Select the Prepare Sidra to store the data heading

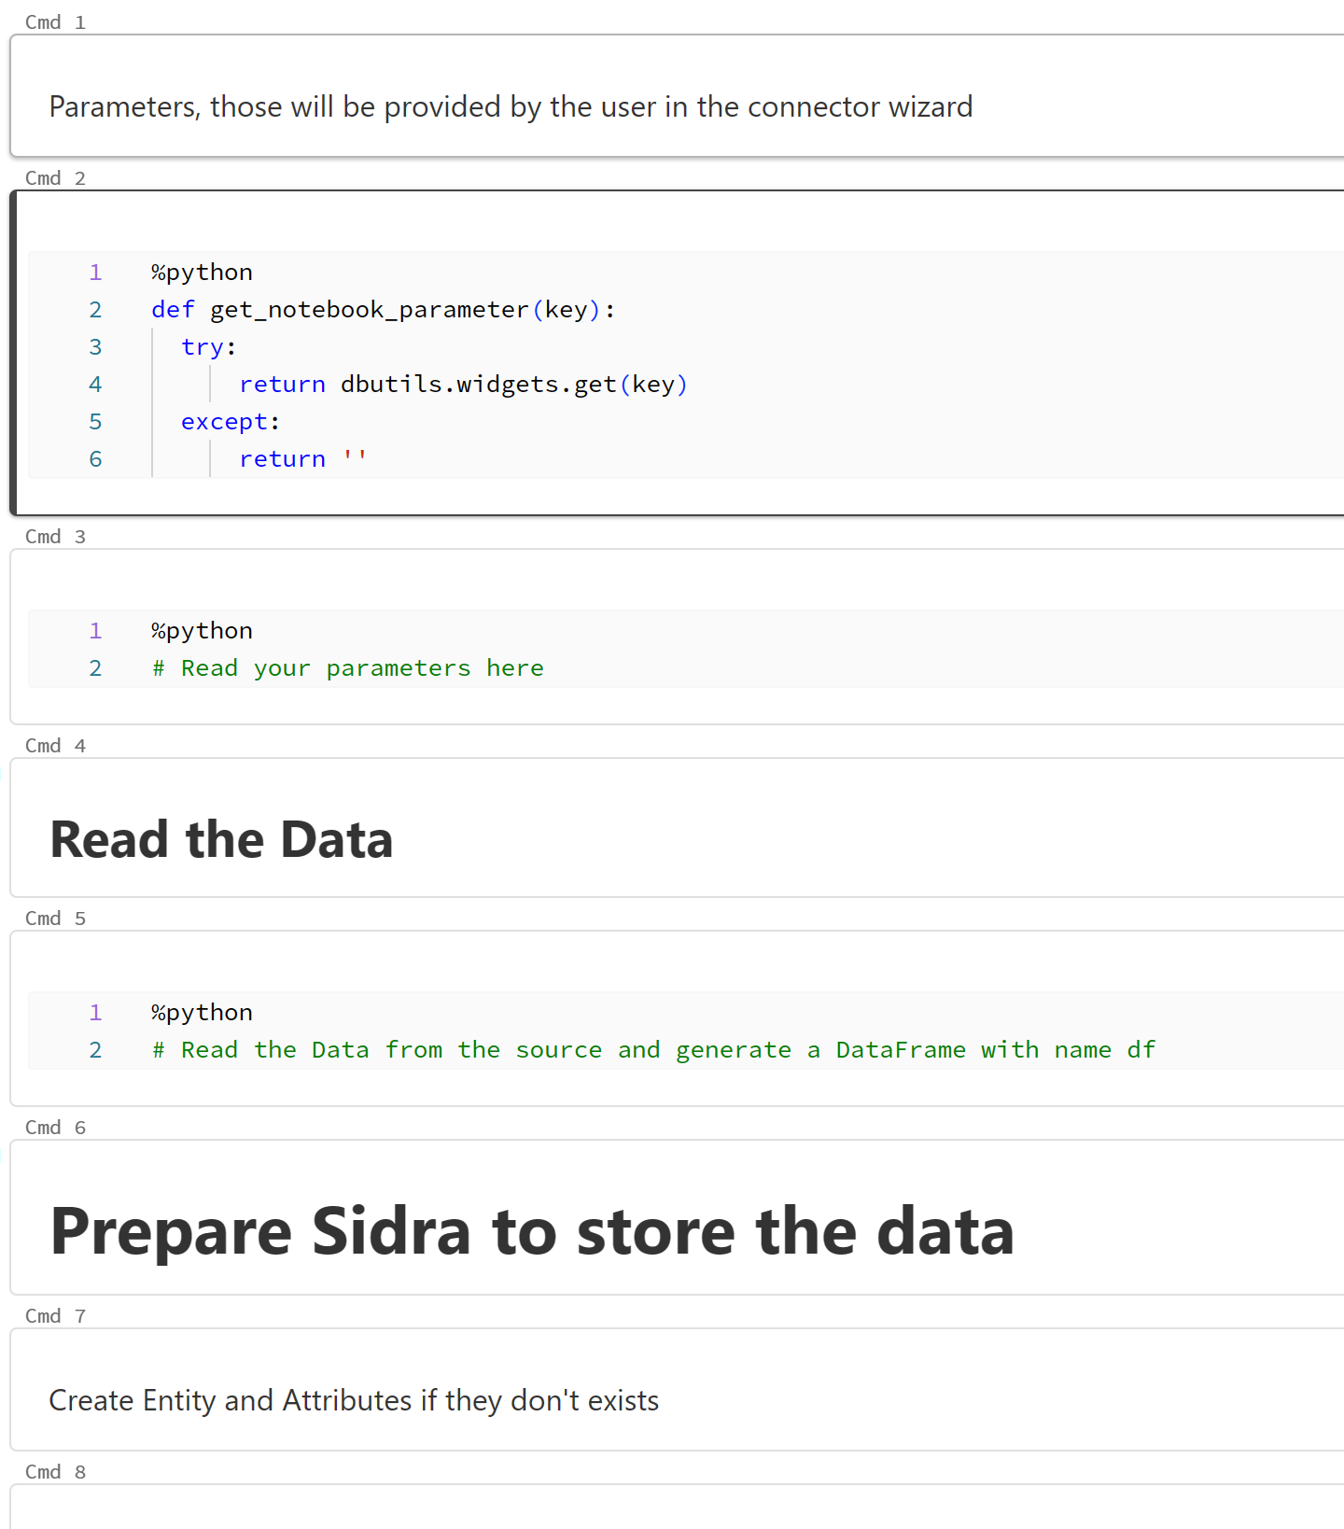(x=532, y=1231)
